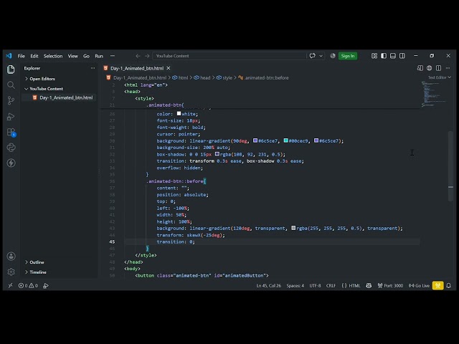
Task: Open the Extensions view icon
Action: [11, 132]
